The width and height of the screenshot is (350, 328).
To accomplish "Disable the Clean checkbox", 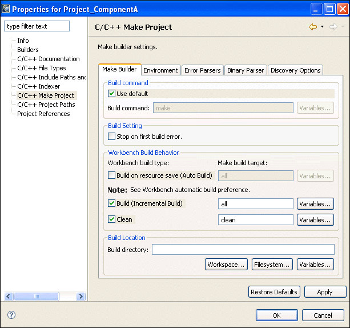I will tap(112, 219).
